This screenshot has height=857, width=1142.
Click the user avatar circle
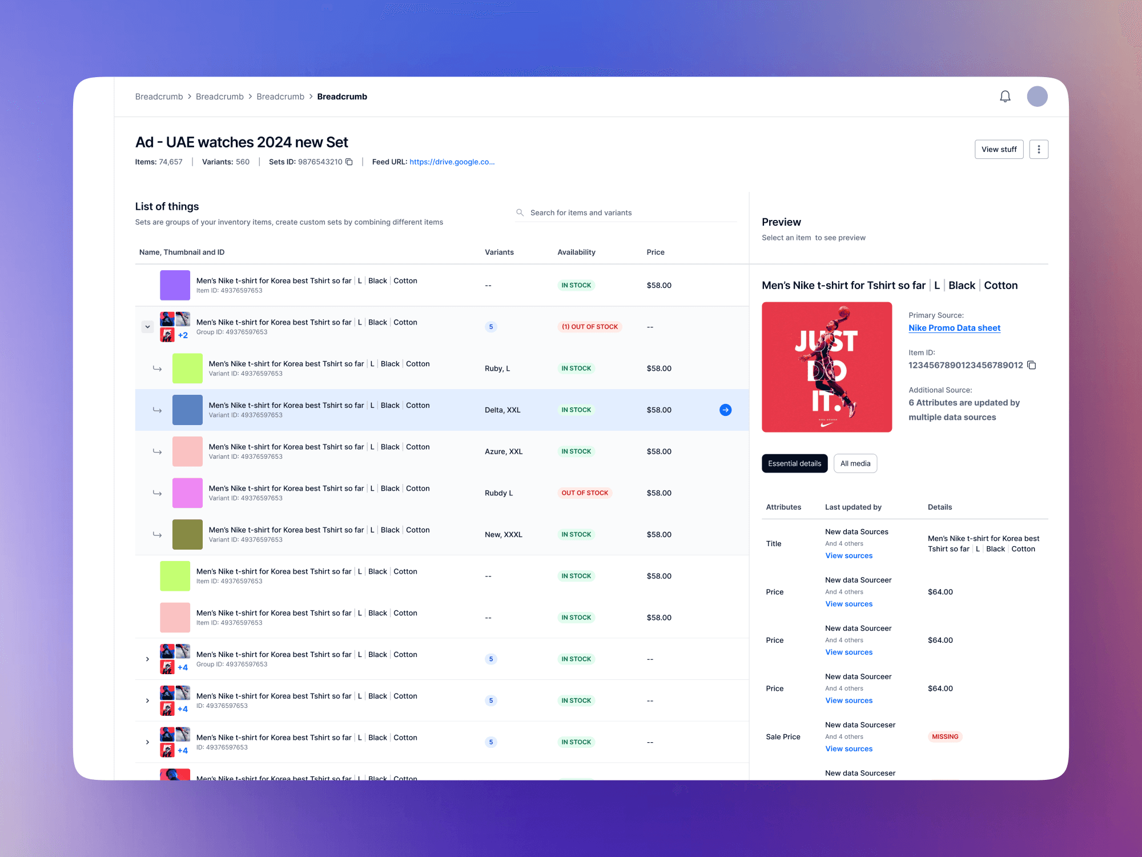[x=1037, y=97]
